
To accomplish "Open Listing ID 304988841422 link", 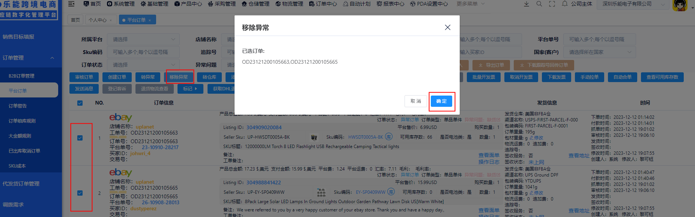I will click(263, 183).
